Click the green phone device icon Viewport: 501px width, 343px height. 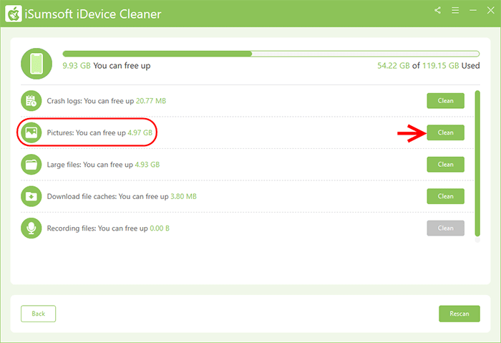pos(37,64)
